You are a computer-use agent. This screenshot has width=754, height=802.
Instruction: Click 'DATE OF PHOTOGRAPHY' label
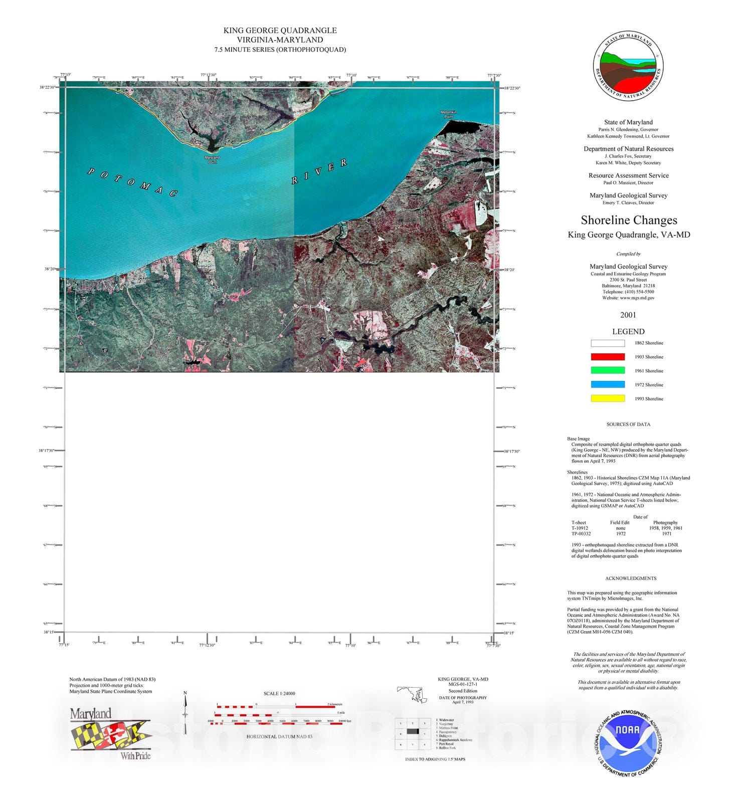(463, 698)
